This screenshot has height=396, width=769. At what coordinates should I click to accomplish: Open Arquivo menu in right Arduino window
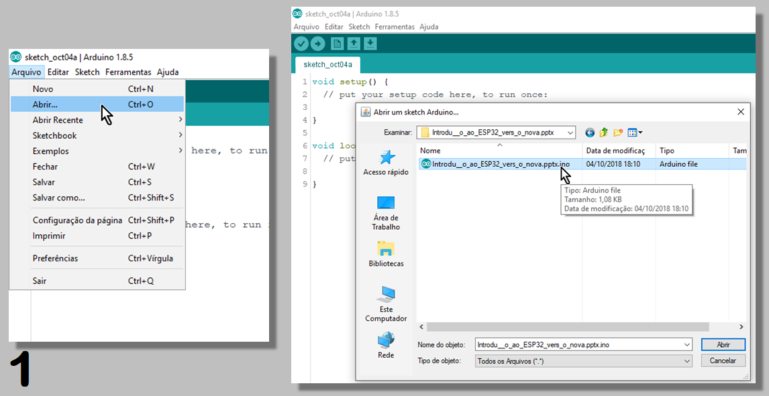306,27
